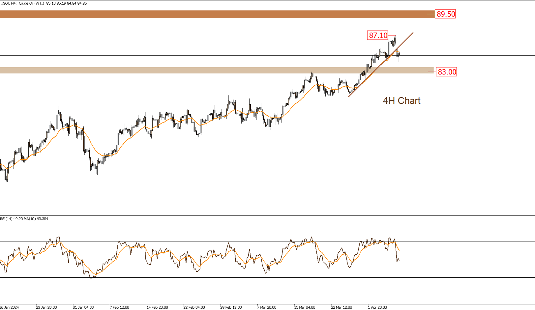535x310 pixels.
Task: Click the 89.50 price label
Action: pyautogui.click(x=445, y=14)
